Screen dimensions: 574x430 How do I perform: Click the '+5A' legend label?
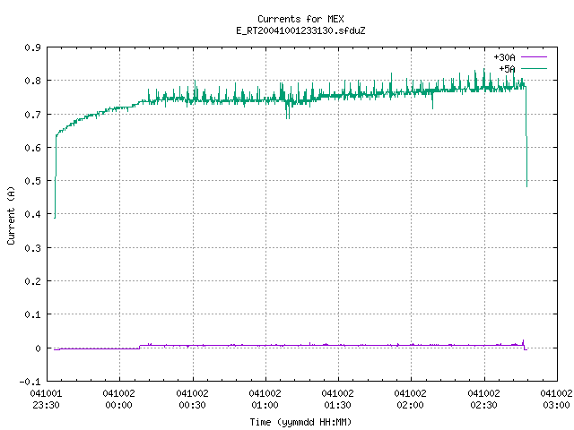[x=507, y=69]
